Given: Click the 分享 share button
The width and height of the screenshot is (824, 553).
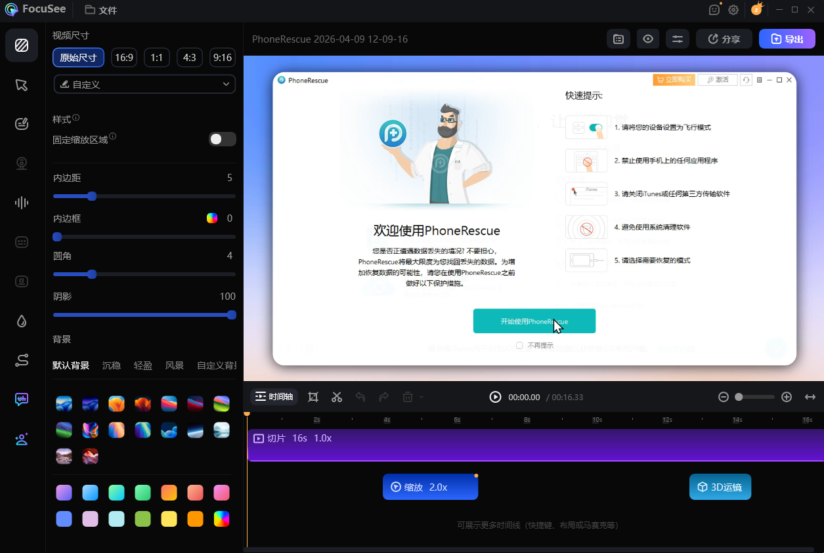Looking at the screenshot, I should (x=724, y=39).
